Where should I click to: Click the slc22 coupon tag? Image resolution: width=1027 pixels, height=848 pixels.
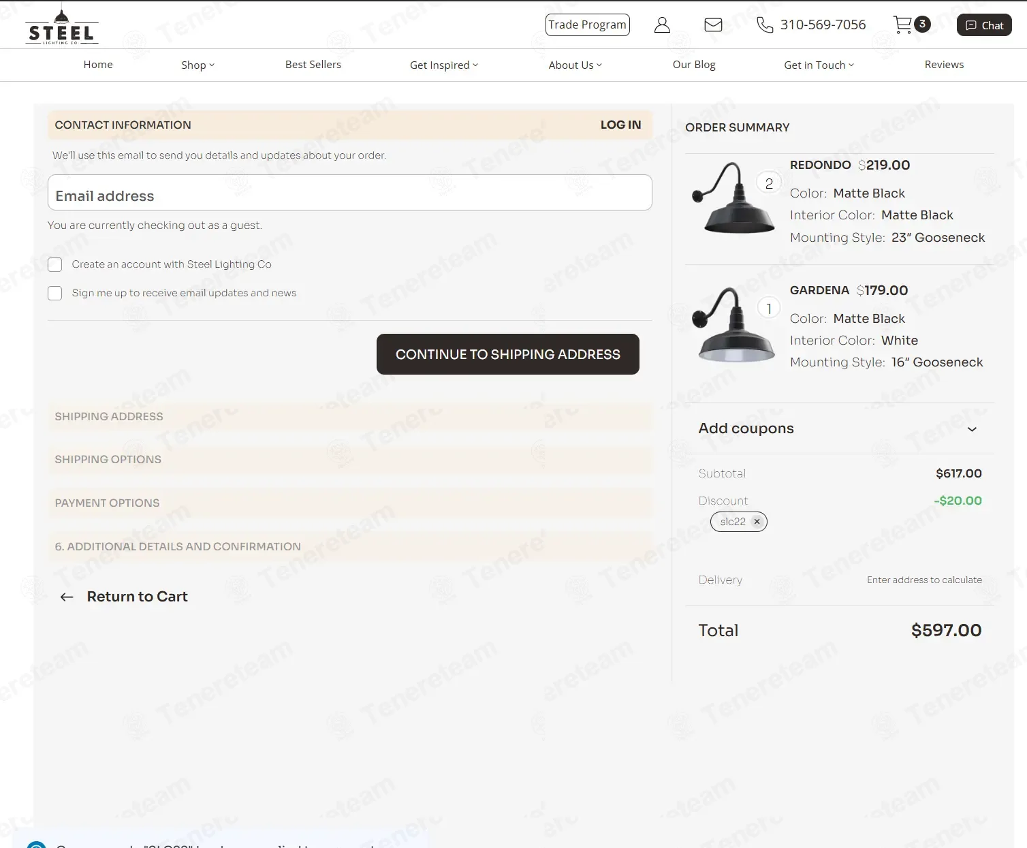point(739,522)
